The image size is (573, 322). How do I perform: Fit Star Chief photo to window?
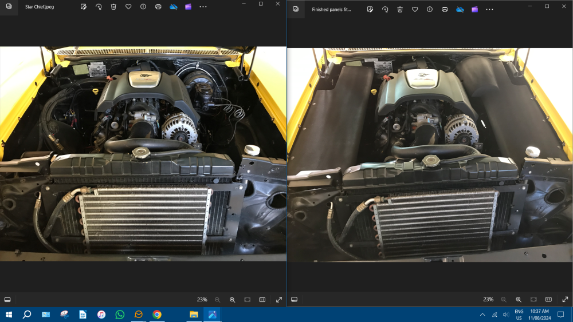coord(248,300)
